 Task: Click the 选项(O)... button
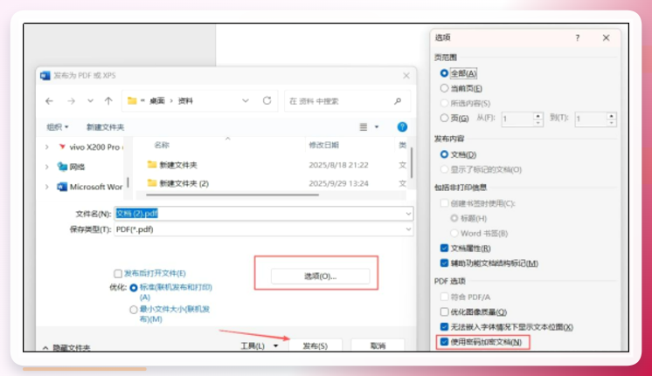[x=320, y=277]
